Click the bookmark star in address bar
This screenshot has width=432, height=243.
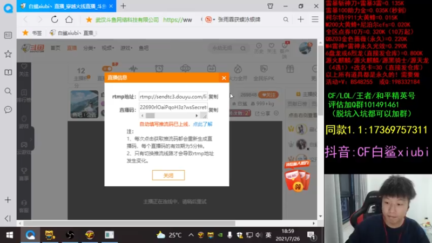pos(89,19)
